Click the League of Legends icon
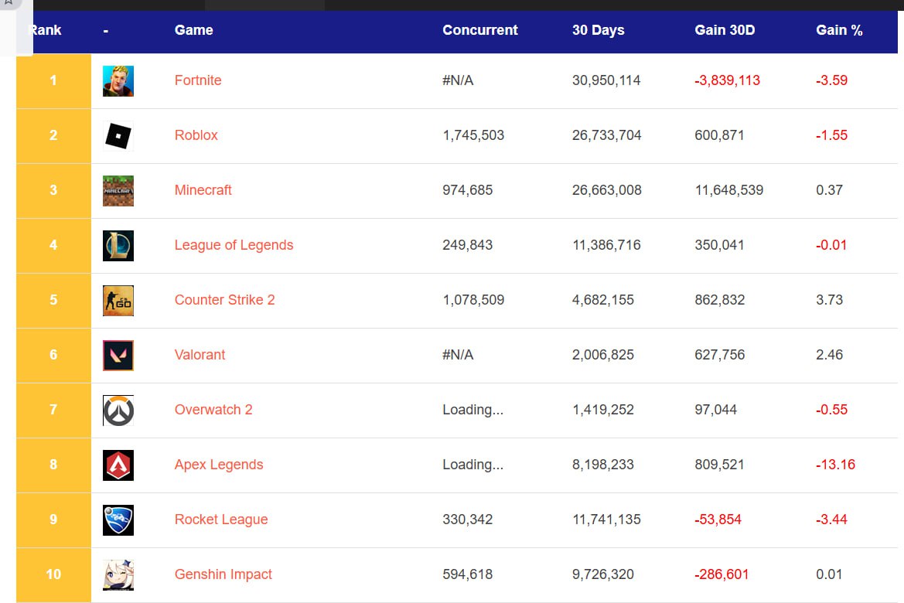Image resolution: width=904 pixels, height=603 pixels. [x=118, y=246]
